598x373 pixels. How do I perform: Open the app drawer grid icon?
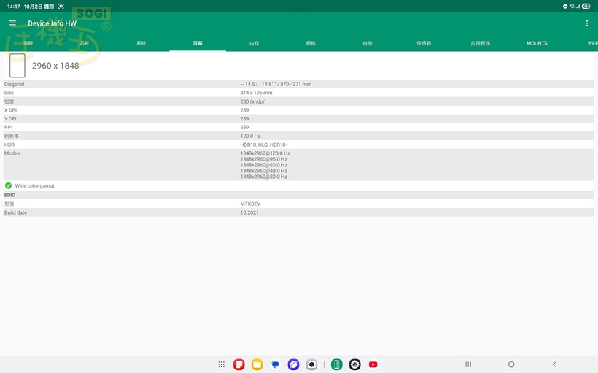222,364
